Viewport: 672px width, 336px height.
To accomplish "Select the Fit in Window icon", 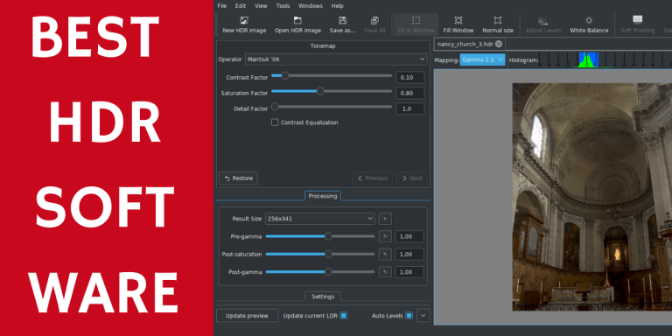I will pyautogui.click(x=416, y=20).
